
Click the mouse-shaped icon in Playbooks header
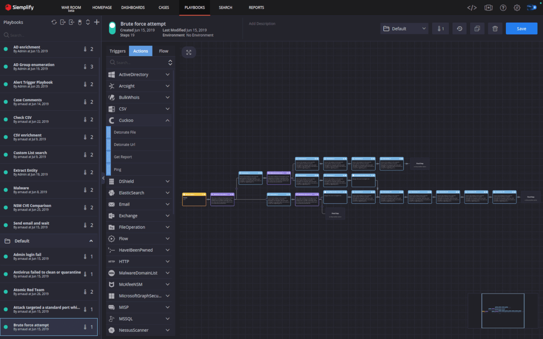80,22
